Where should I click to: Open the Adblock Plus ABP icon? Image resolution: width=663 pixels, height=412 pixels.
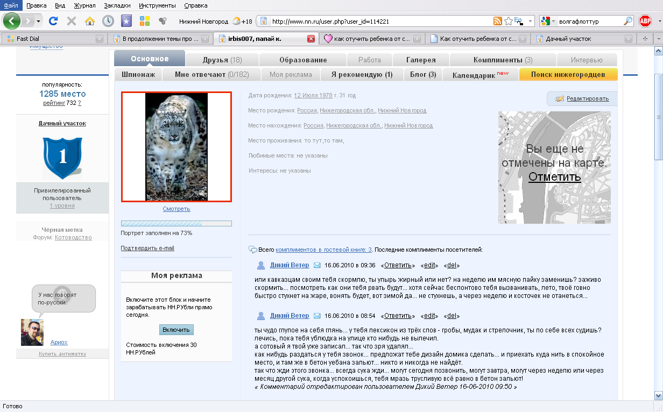click(645, 21)
